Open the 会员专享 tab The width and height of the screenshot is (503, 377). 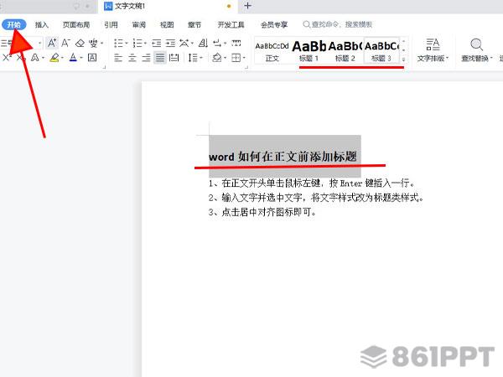274,24
